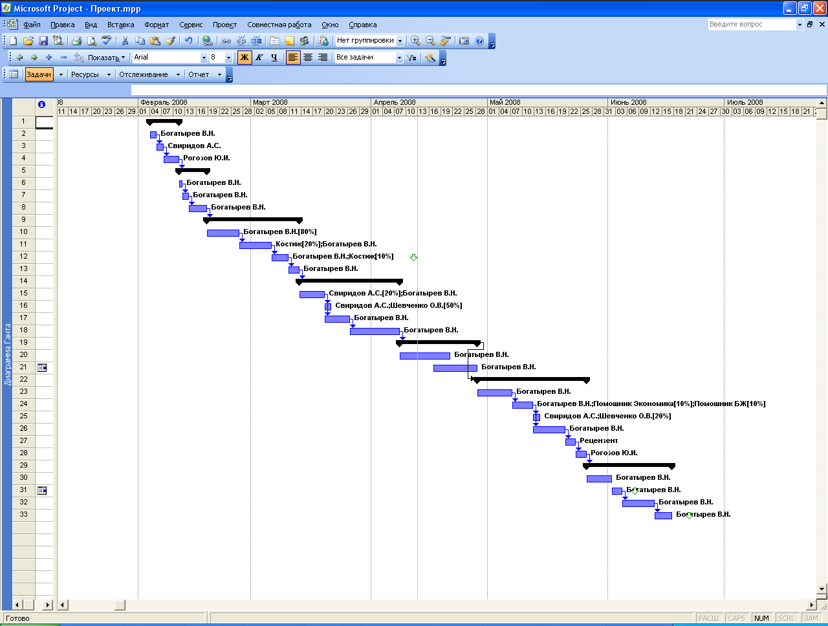Copy the selected task
828x626 pixels.
point(140,41)
